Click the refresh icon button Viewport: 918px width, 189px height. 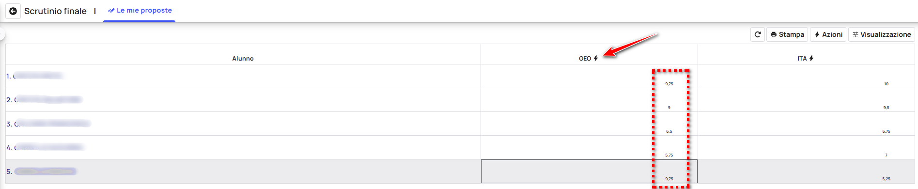tap(758, 34)
